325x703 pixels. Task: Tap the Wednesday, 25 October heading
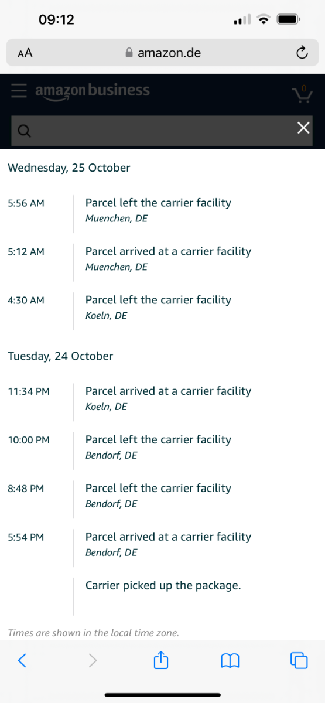pyautogui.click(x=69, y=168)
